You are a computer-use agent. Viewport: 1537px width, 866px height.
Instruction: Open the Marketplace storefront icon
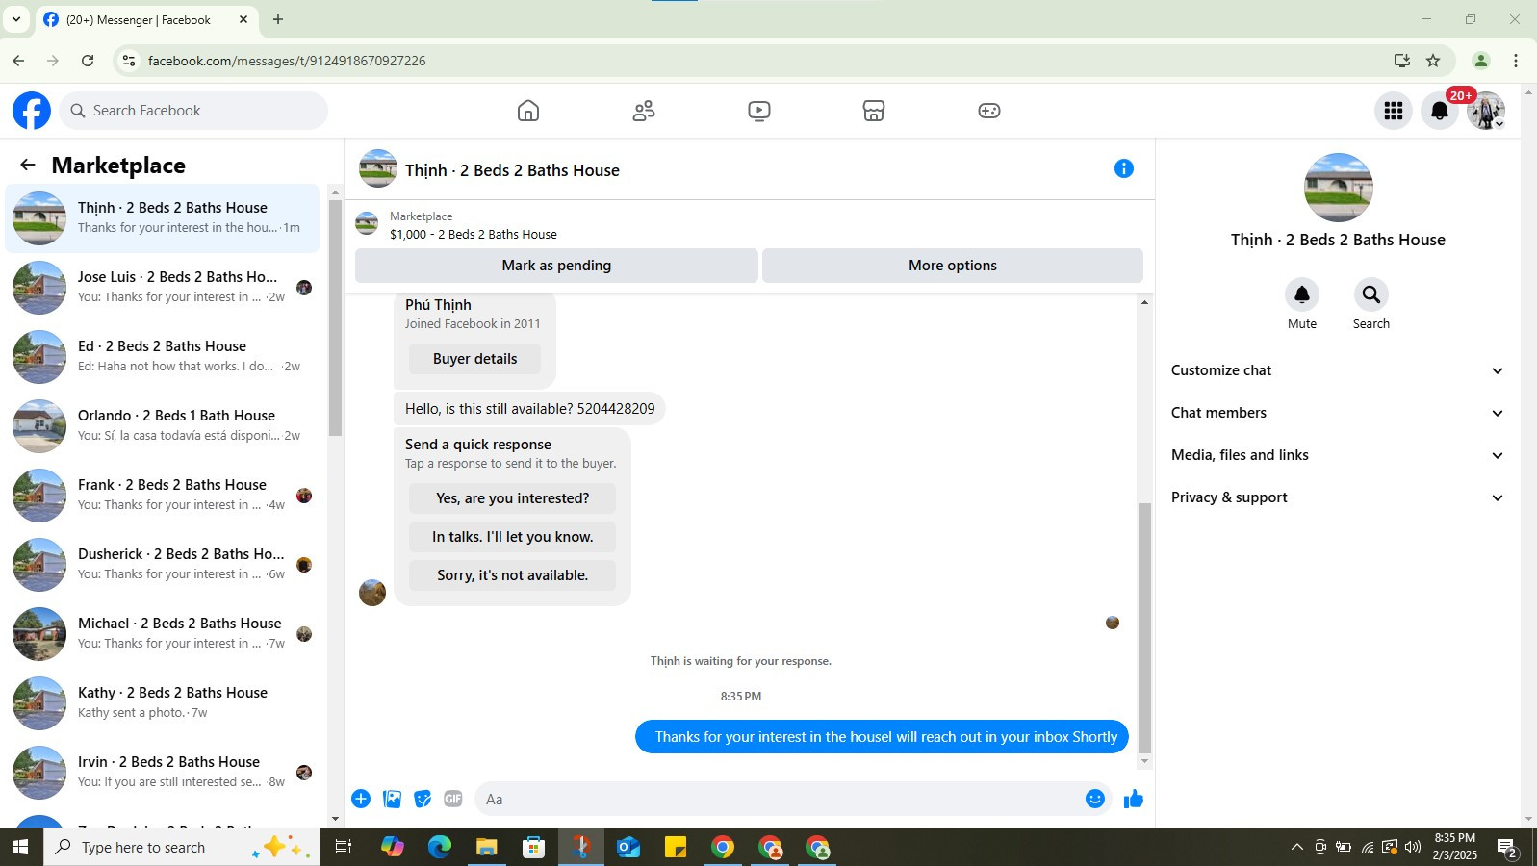874,111
